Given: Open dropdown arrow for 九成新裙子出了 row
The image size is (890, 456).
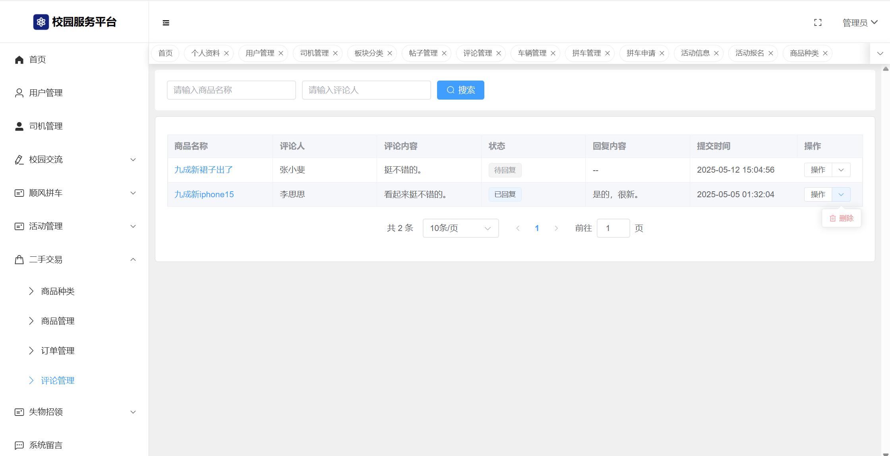Looking at the screenshot, I should tap(841, 170).
